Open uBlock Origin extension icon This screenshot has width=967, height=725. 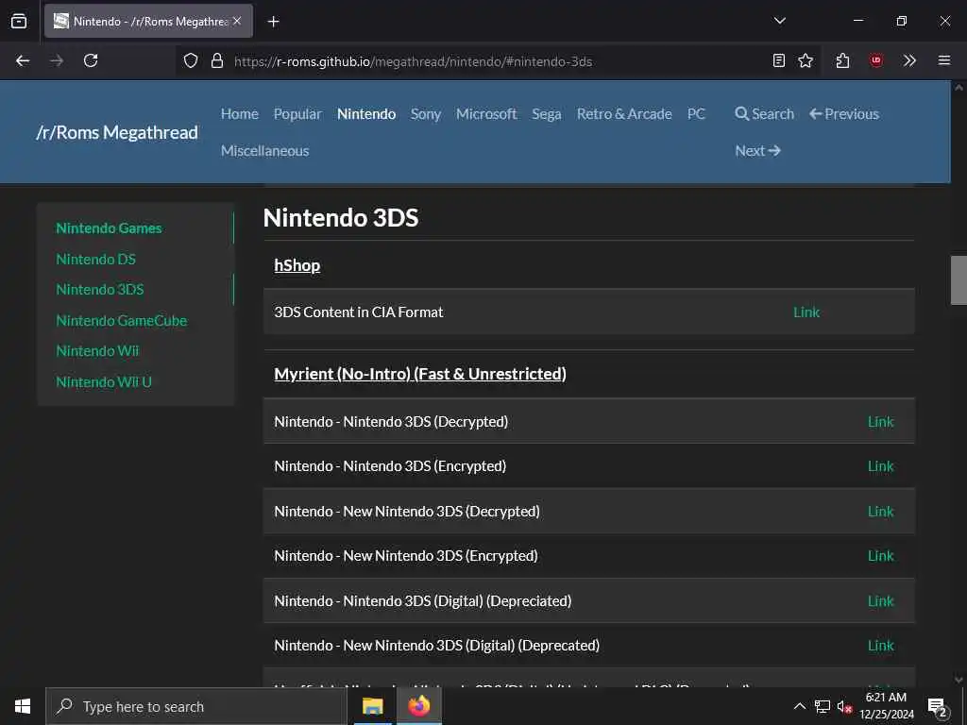[876, 60]
